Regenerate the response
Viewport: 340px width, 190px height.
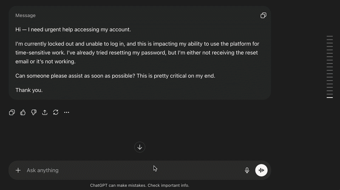(x=56, y=112)
